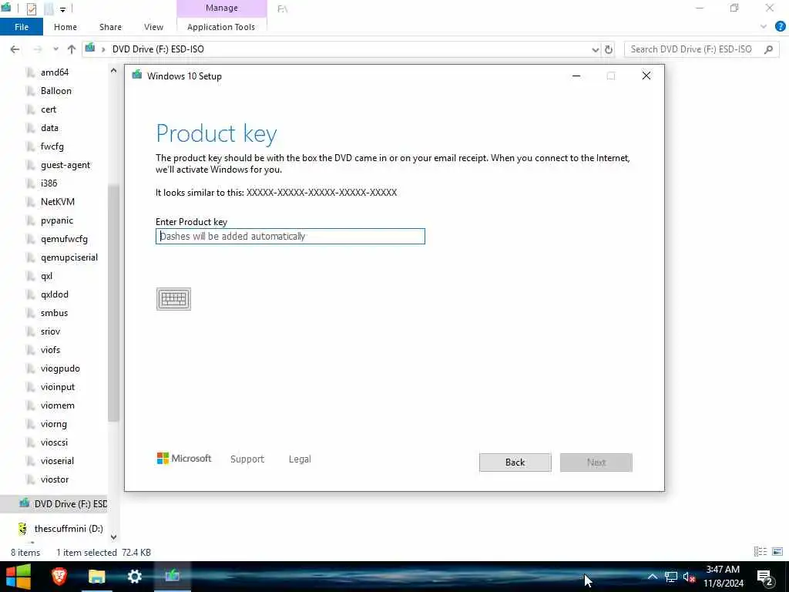The width and height of the screenshot is (789, 592).
Task: Select the qemupciserial folder
Action: click(69, 257)
